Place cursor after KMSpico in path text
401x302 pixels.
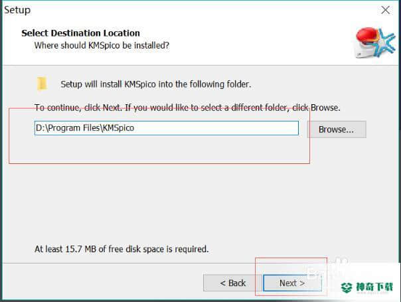pyautogui.click(x=135, y=128)
